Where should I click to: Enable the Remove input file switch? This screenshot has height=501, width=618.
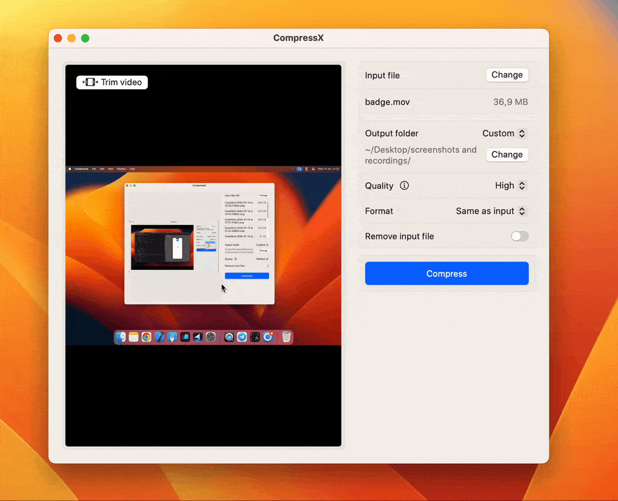coord(519,237)
